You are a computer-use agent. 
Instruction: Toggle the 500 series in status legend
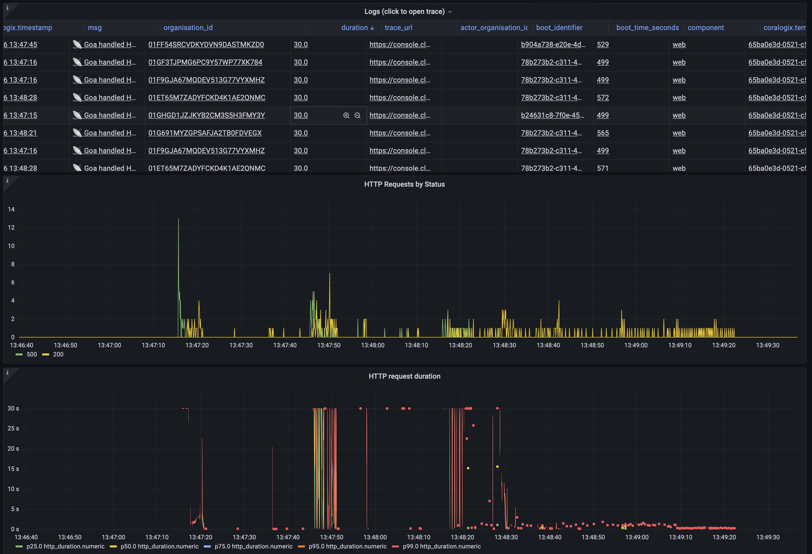(x=32, y=355)
